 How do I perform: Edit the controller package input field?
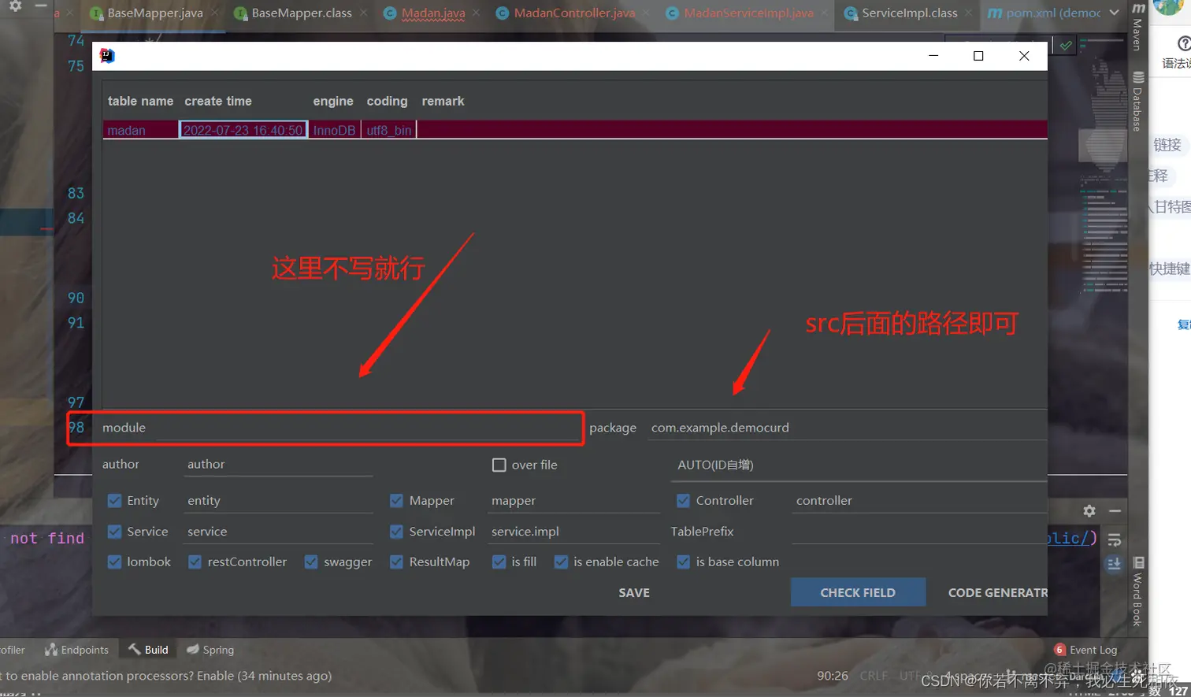tap(919, 501)
